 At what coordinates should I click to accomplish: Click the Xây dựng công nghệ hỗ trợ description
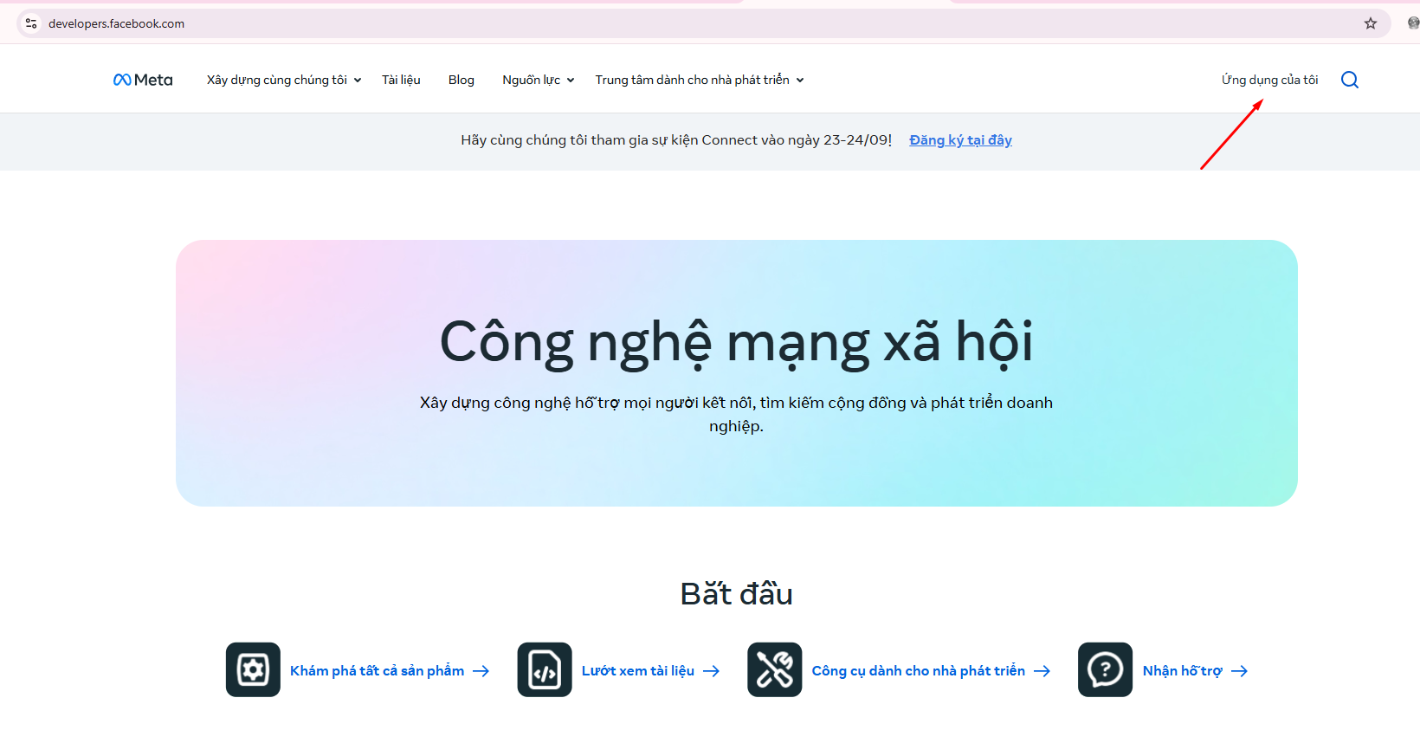[x=737, y=414]
